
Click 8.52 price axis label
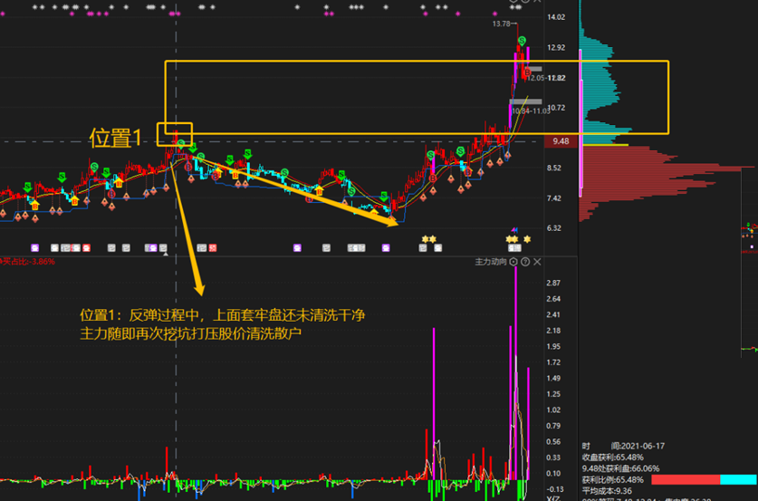point(554,168)
